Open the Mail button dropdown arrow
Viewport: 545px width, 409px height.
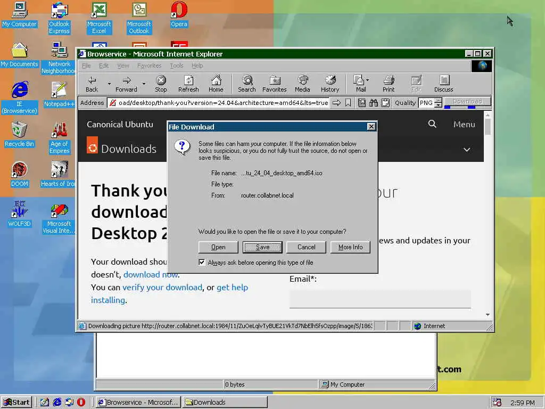368,80
